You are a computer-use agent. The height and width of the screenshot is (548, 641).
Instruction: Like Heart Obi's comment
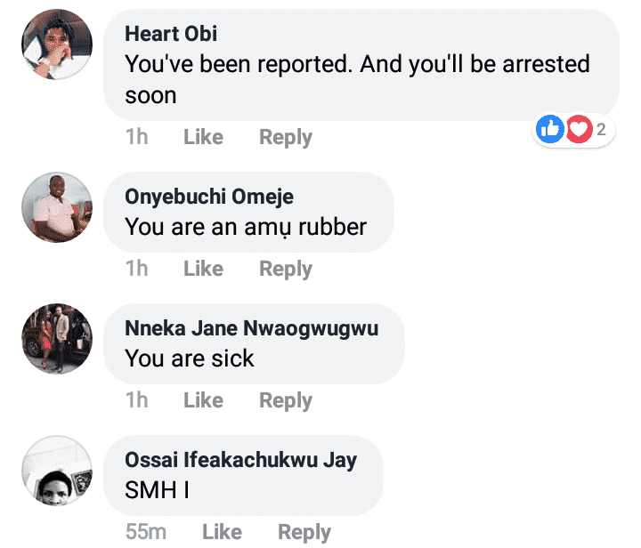(203, 137)
